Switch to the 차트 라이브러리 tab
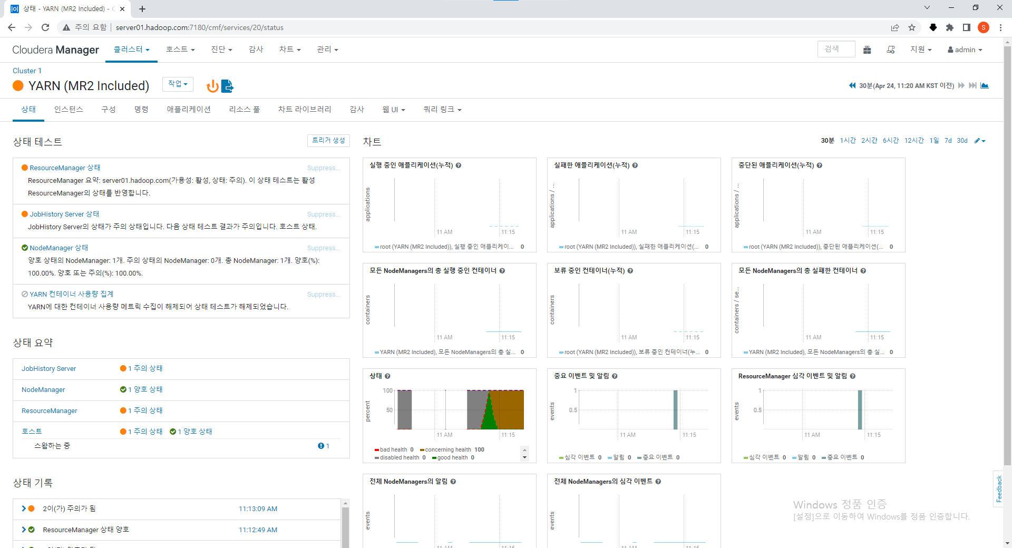 click(x=305, y=110)
